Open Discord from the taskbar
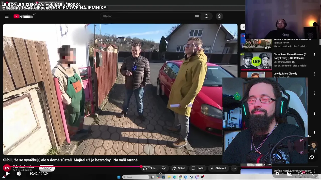This screenshot has height=180, width=321. pyautogui.click(x=197, y=177)
